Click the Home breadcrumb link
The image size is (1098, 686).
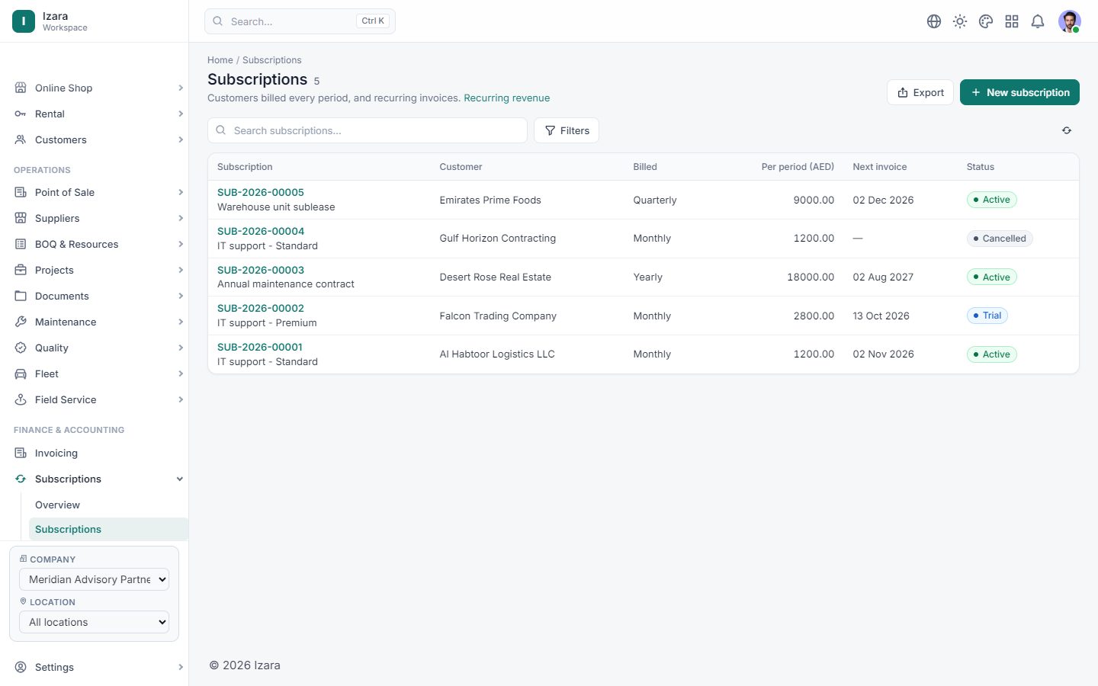220,60
